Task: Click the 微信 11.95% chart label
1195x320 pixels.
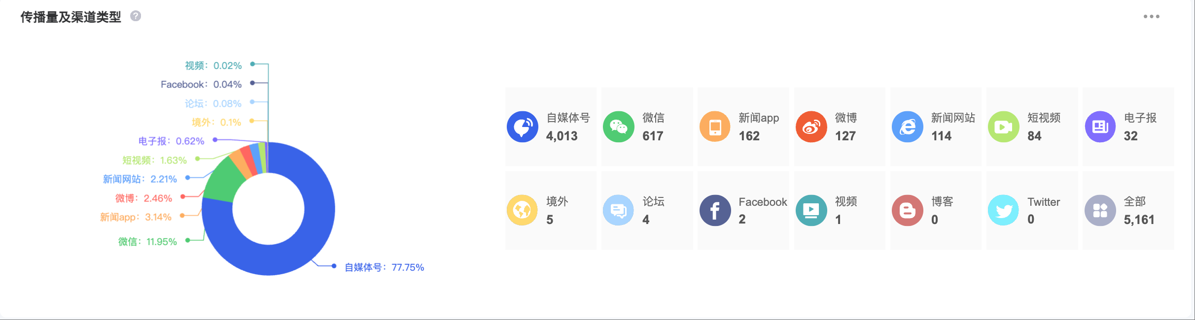Action: click(x=147, y=242)
